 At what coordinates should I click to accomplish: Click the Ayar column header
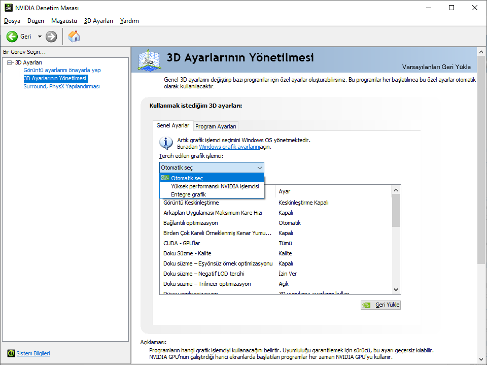[333, 191]
